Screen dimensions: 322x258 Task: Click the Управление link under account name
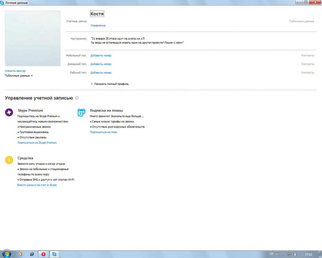click(98, 25)
